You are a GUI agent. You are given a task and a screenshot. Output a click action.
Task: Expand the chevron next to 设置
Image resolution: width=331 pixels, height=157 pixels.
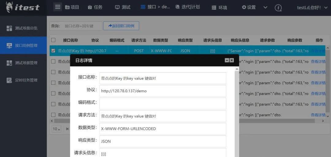click(x=265, y=7)
